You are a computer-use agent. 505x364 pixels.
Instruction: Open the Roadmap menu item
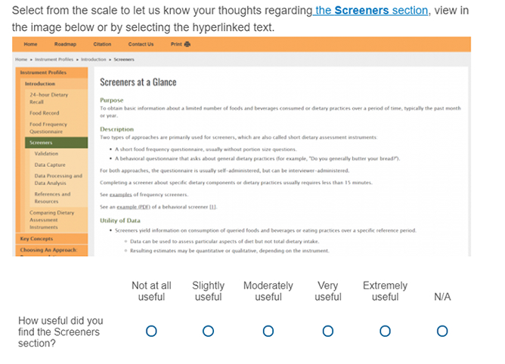pos(65,45)
